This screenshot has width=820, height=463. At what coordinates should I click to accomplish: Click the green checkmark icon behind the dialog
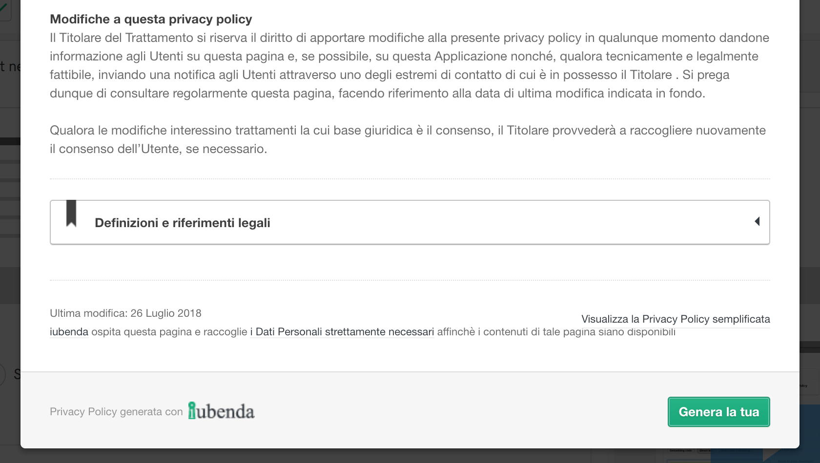point(4,7)
